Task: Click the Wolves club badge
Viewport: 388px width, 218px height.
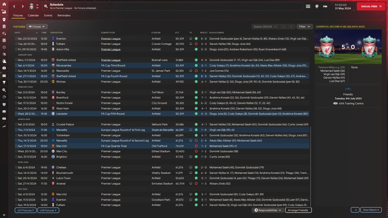Action: pyautogui.click(x=53, y=82)
